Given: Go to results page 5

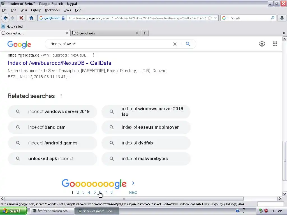Looking at the screenshot, I should [95, 192].
